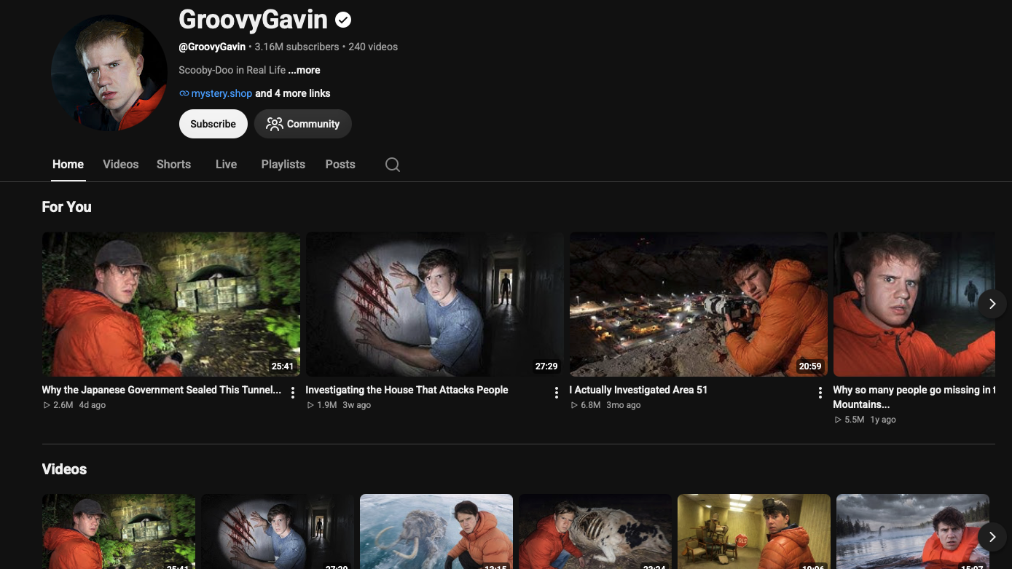
Task: Open options menu for House That Attacks People video
Action: 557,393
